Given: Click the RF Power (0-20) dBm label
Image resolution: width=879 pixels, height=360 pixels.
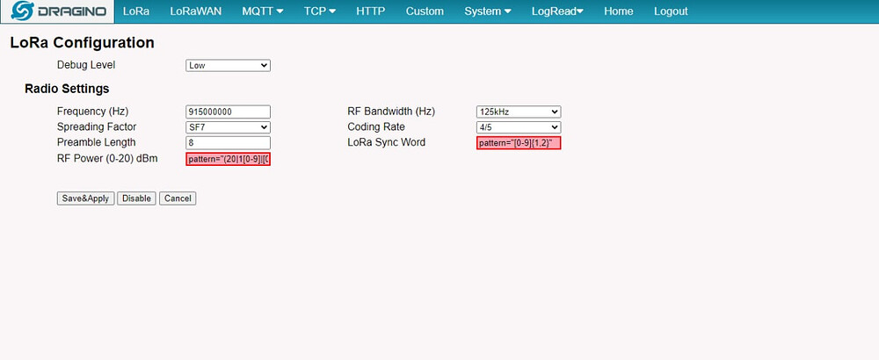Looking at the screenshot, I should coord(107,158).
